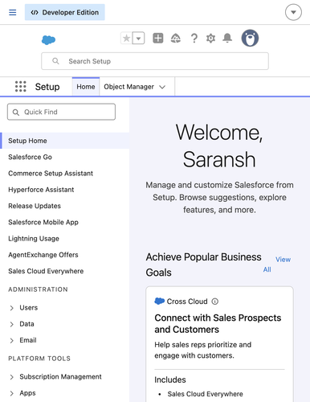Viewport: 310px width, 402px height.
Task: View notifications bell icon
Action: pyautogui.click(x=227, y=38)
